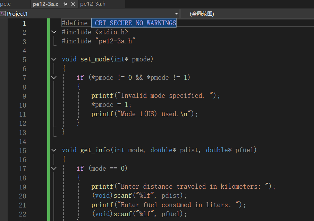Click scanf call on line 20

tap(122, 196)
